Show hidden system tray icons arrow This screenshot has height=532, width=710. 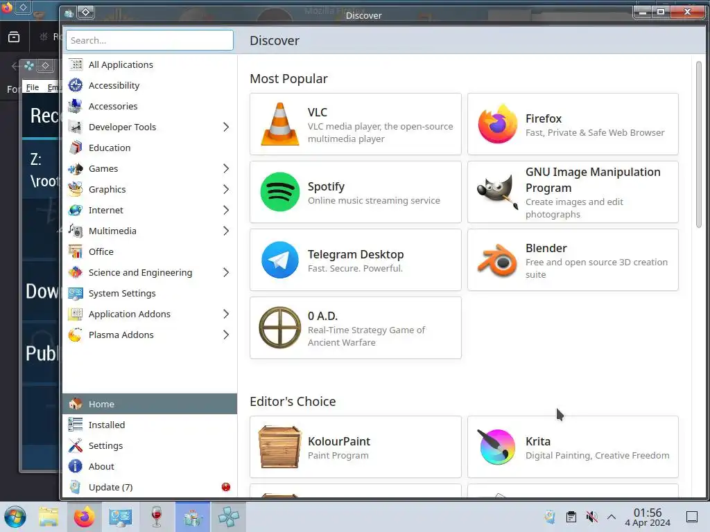coord(612,517)
